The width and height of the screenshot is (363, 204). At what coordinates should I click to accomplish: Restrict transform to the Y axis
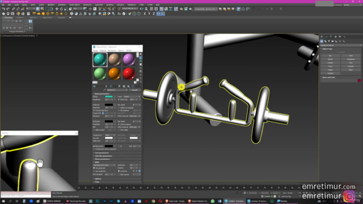[x=149, y=14]
